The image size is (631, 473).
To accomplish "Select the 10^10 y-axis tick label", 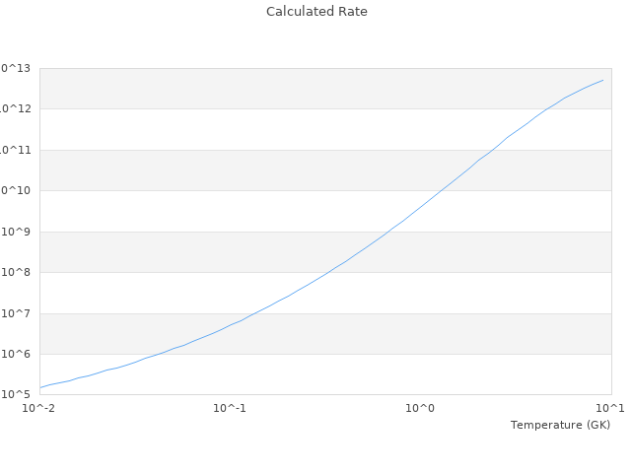I will [x=16, y=190].
